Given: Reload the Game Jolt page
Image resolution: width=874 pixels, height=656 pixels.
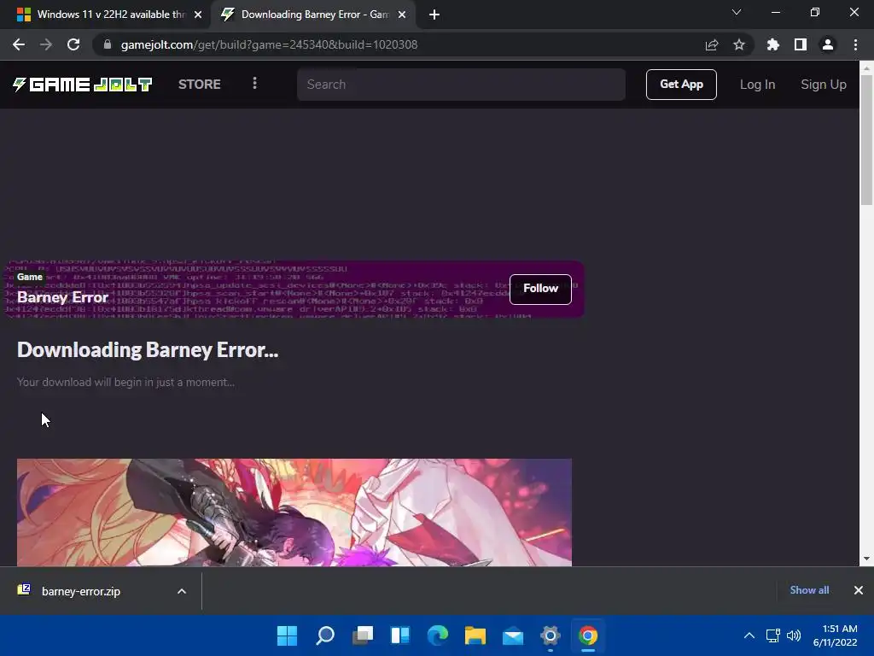Looking at the screenshot, I should (73, 44).
